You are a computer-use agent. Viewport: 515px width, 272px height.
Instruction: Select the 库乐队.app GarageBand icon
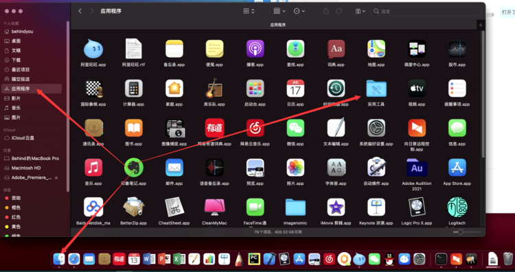[x=214, y=89]
